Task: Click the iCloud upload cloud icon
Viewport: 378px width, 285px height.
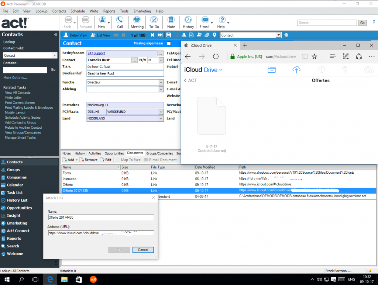Action: point(296,70)
